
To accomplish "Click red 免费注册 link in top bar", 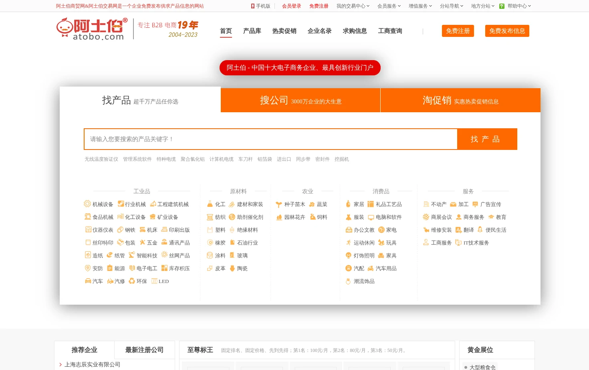I will [x=319, y=6].
